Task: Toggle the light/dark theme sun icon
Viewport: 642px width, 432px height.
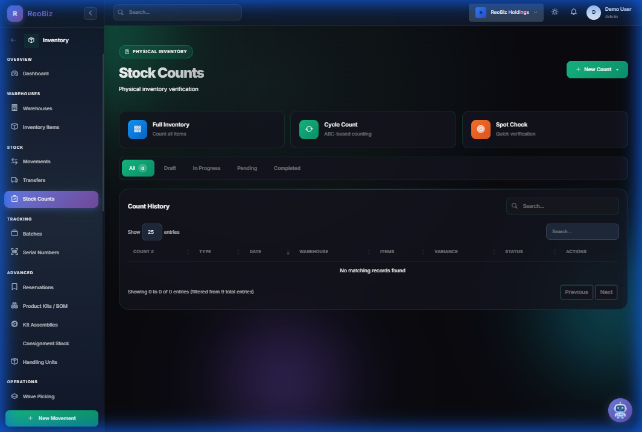Action: [x=555, y=12]
